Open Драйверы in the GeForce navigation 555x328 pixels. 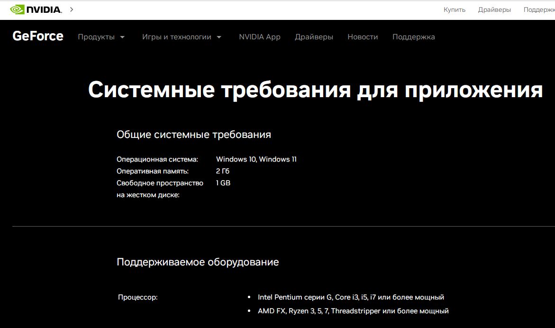click(314, 37)
